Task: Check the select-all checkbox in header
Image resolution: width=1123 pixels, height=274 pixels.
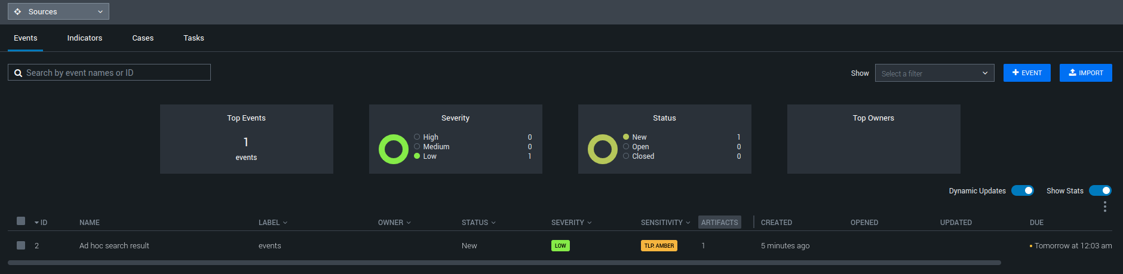Action: [x=21, y=221]
